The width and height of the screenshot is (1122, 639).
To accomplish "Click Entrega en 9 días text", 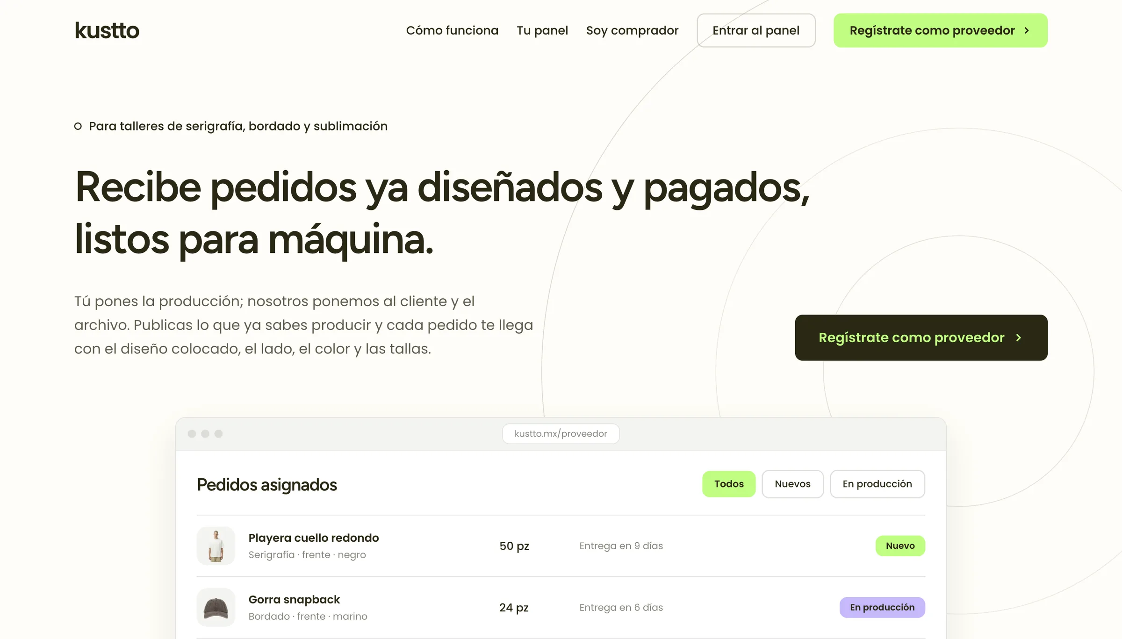I will coord(621,546).
